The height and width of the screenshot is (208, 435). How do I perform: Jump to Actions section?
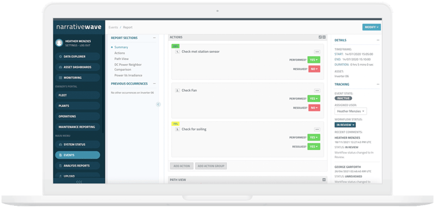120,53
